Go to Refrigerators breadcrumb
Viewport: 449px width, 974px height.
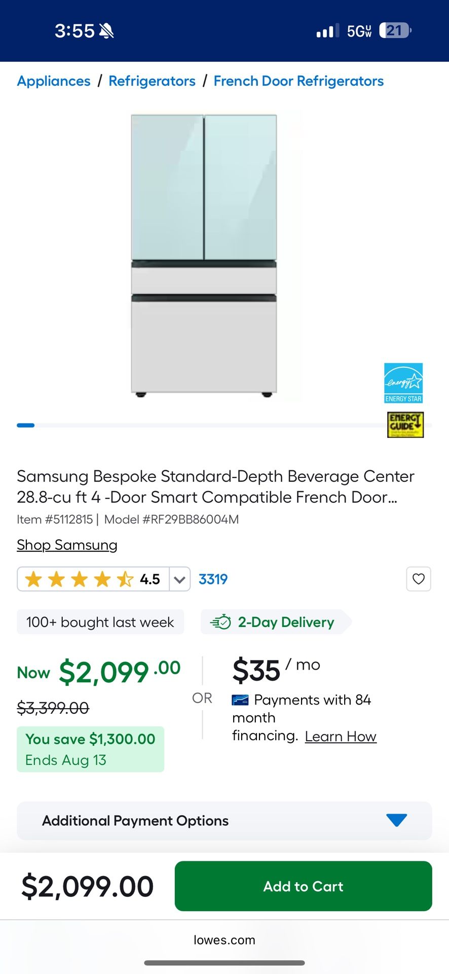point(152,81)
